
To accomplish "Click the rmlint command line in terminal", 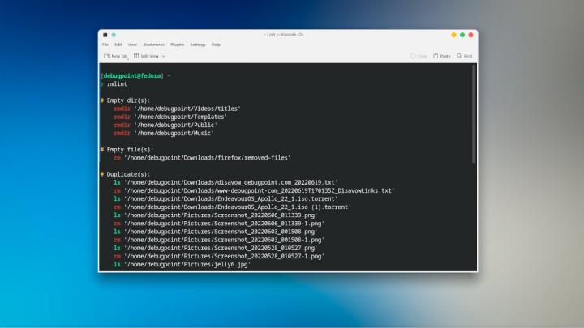I will coord(118,83).
